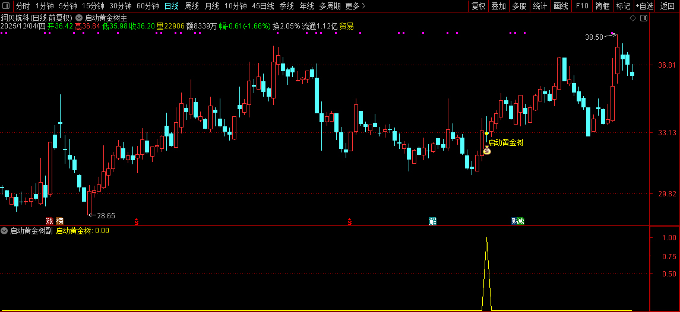
Task: Select the 周线 weekly period
Action: 192,6
